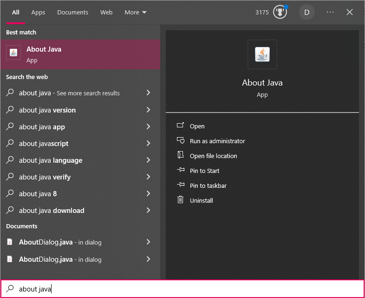Open the three-dot options menu
Image resolution: width=365 pixels, height=298 pixels.
[x=330, y=13]
